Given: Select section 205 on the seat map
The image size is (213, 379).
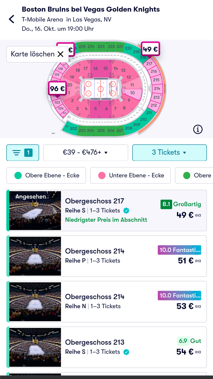Looking at the screenshot, I should point(101,130).
